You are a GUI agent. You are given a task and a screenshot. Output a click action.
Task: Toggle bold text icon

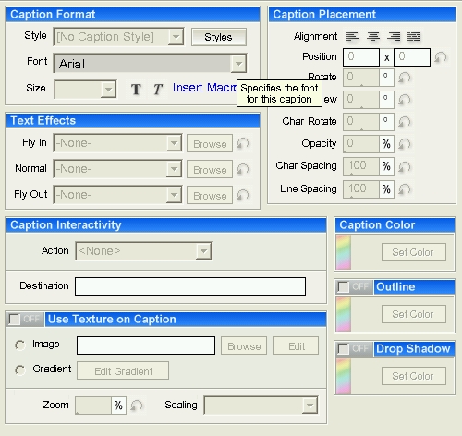point(136,90)
